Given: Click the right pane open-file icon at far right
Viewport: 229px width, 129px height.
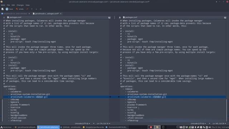Looking at the screenshot, I should (x=225, y=18).
